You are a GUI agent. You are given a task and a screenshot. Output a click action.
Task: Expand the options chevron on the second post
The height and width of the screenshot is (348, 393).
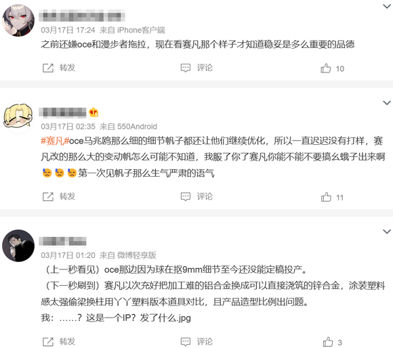click(387, 103)
